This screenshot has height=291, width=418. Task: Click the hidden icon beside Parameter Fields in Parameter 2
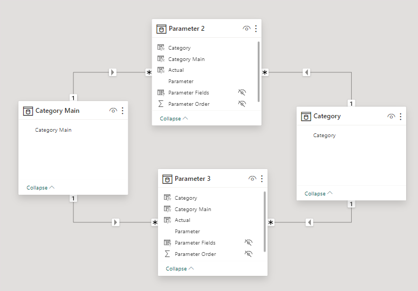242,92
